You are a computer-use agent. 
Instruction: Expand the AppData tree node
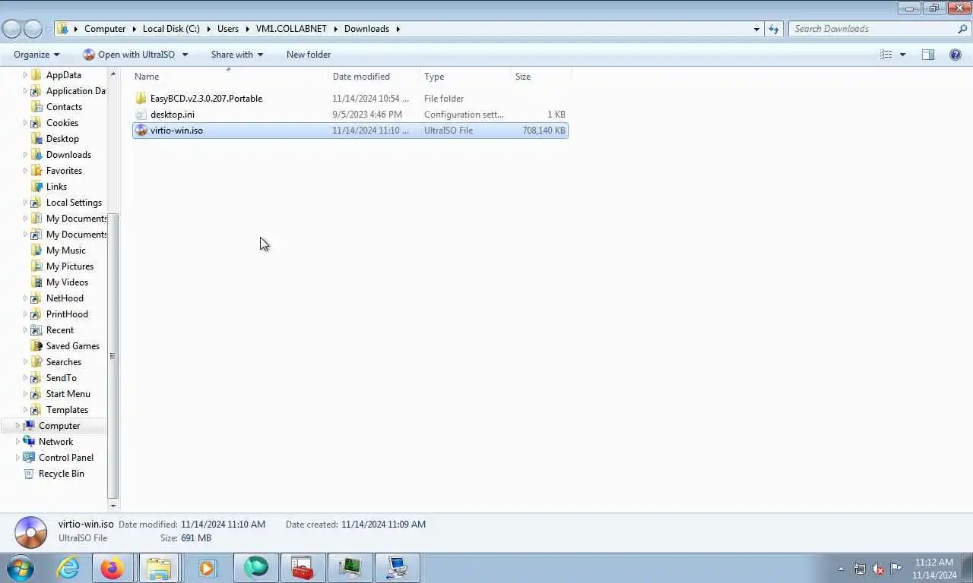(x=25, y=75)
